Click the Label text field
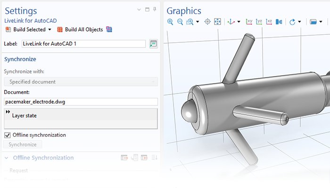This screenshot has height=188, width=330. pos(83,44)
